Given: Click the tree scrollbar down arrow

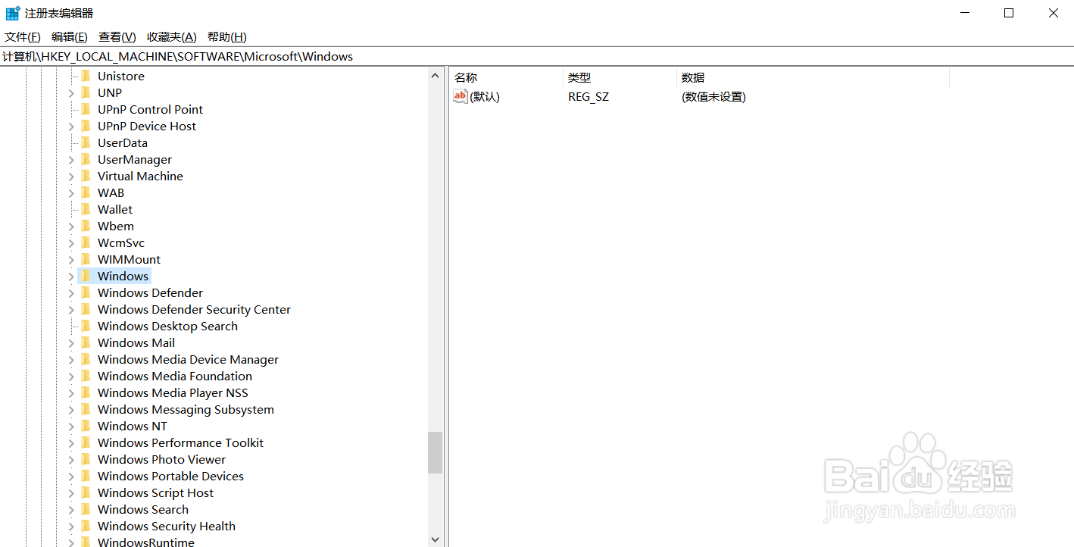Looking at the screenshot, I should coord(435,539).
